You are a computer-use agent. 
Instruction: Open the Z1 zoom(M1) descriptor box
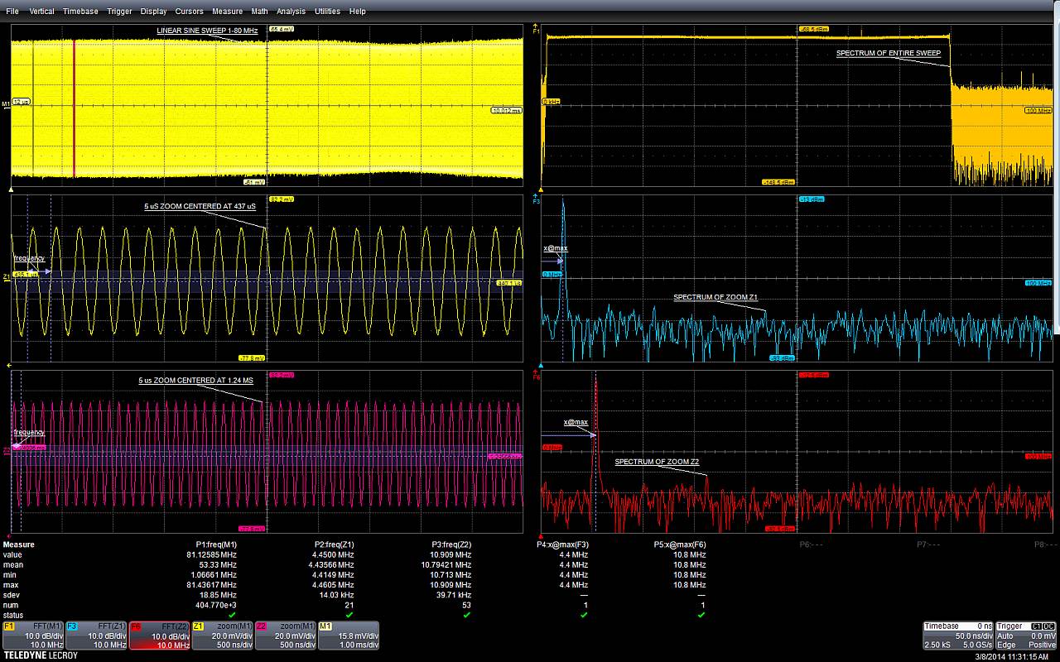223,636
